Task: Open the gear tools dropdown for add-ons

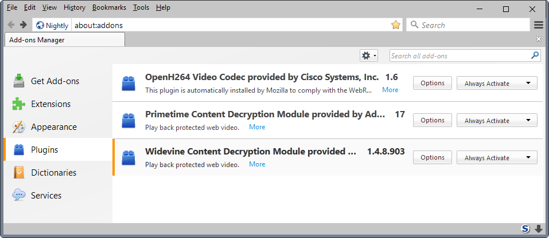Action: point(368,55)
